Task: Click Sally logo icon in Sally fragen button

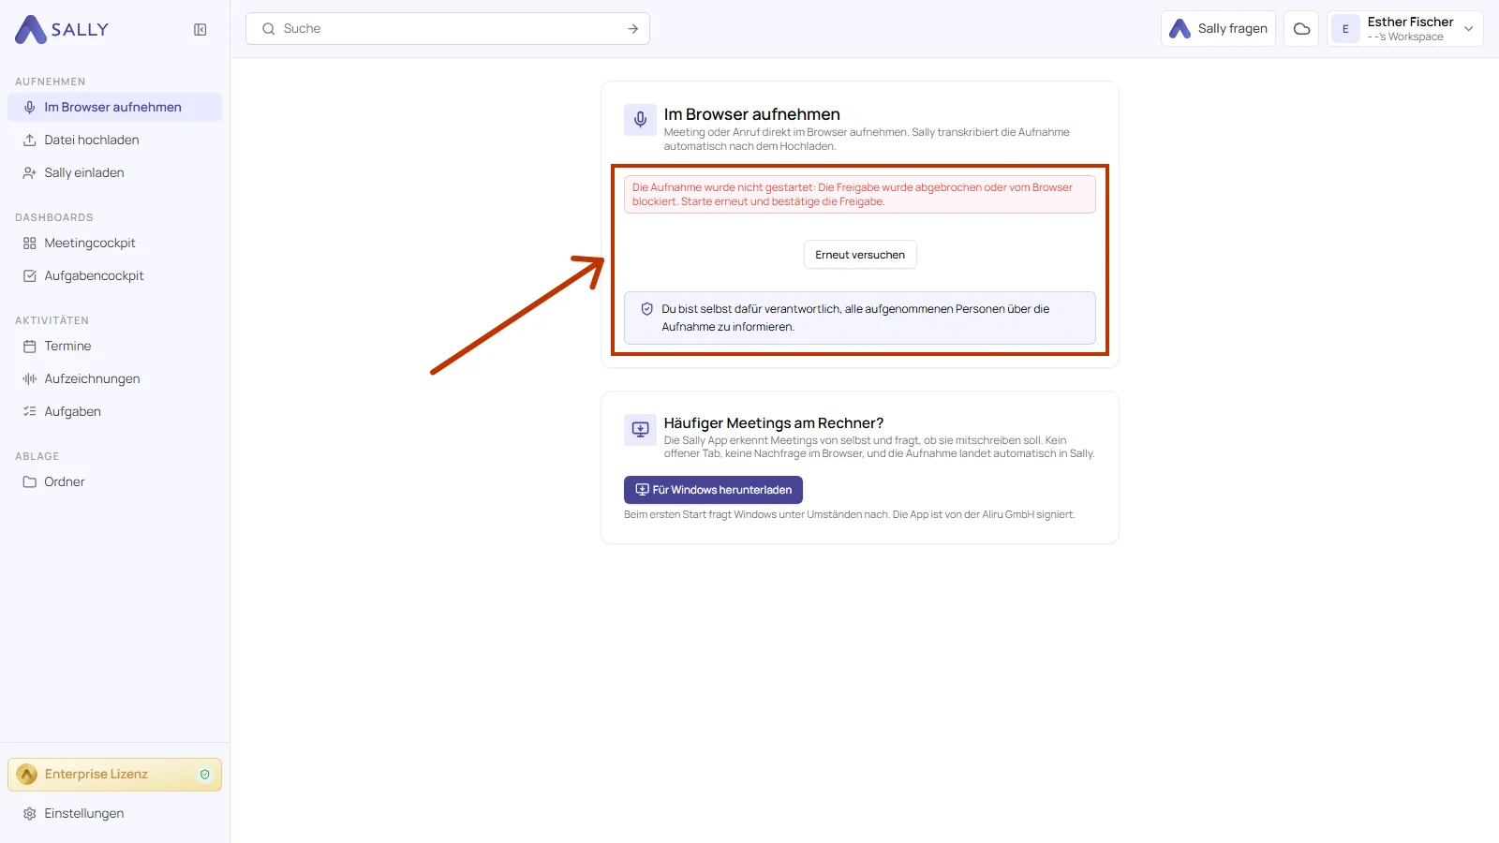Action: pyautogui.click(x=1180, y=29)
